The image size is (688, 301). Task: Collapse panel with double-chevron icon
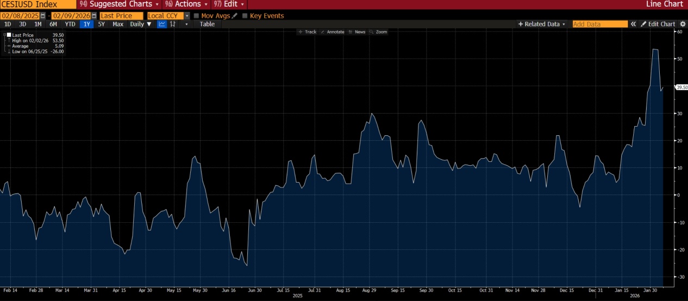(633, 24)
